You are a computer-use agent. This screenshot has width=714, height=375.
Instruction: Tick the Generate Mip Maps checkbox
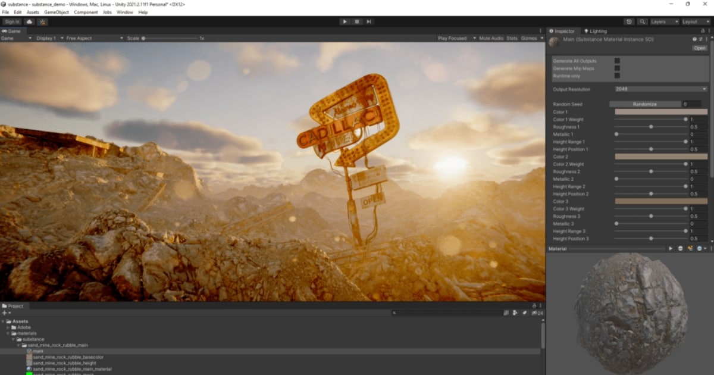(617, 68)
